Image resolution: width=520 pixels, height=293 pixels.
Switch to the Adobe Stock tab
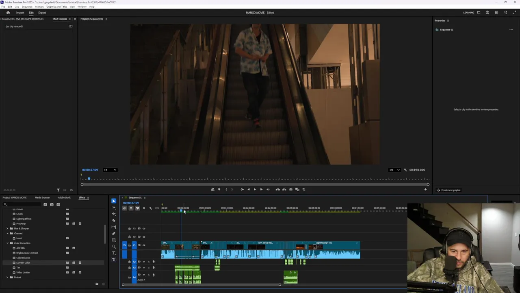64,198
